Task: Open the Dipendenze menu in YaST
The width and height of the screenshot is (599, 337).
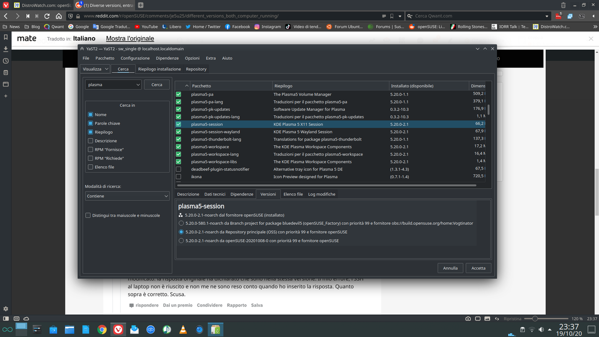Action: pos(167,58)
